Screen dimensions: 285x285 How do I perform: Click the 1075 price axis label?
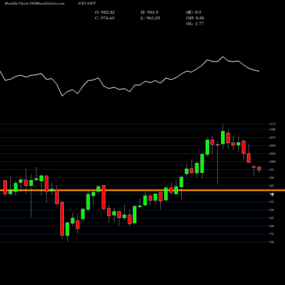click(x=272, y=137)
